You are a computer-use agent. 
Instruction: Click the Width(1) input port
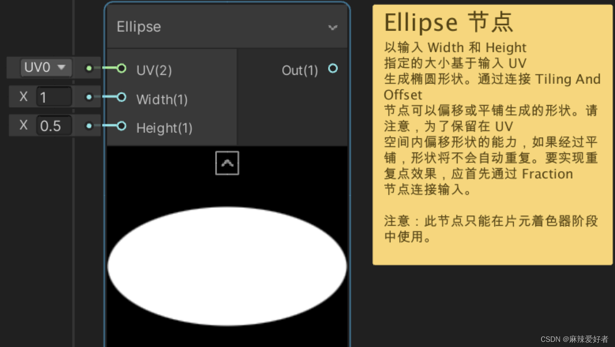tap(122, 97)
